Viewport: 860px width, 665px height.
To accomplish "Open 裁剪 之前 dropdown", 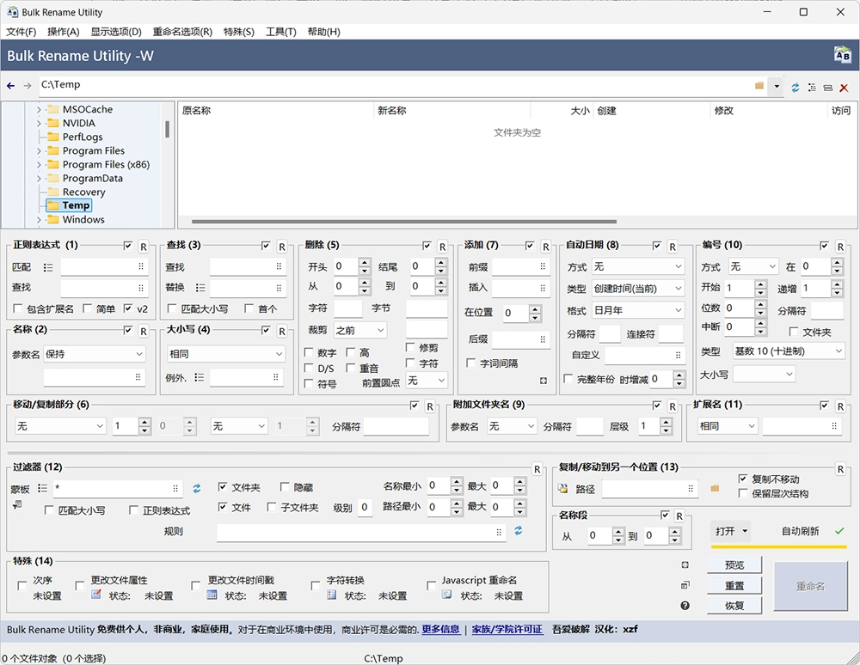I will click(359, 330).
